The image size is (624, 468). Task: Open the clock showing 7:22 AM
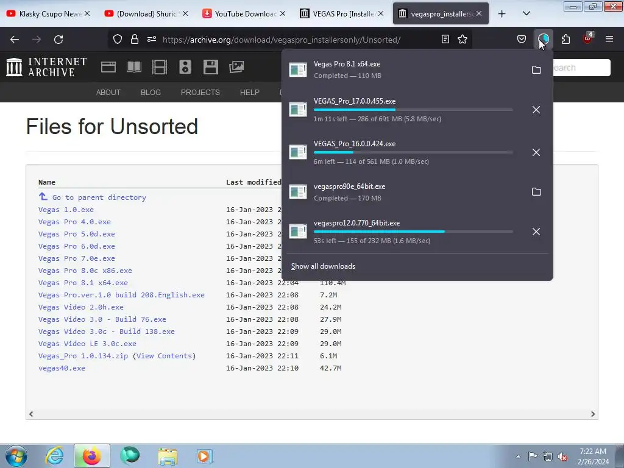click(x=593, y=456)
